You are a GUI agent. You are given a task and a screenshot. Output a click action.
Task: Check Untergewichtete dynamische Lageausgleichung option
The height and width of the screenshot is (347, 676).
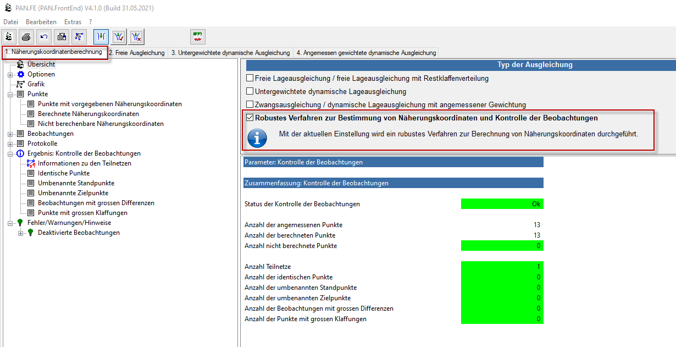pyautogui.click(x=250, y=91)
